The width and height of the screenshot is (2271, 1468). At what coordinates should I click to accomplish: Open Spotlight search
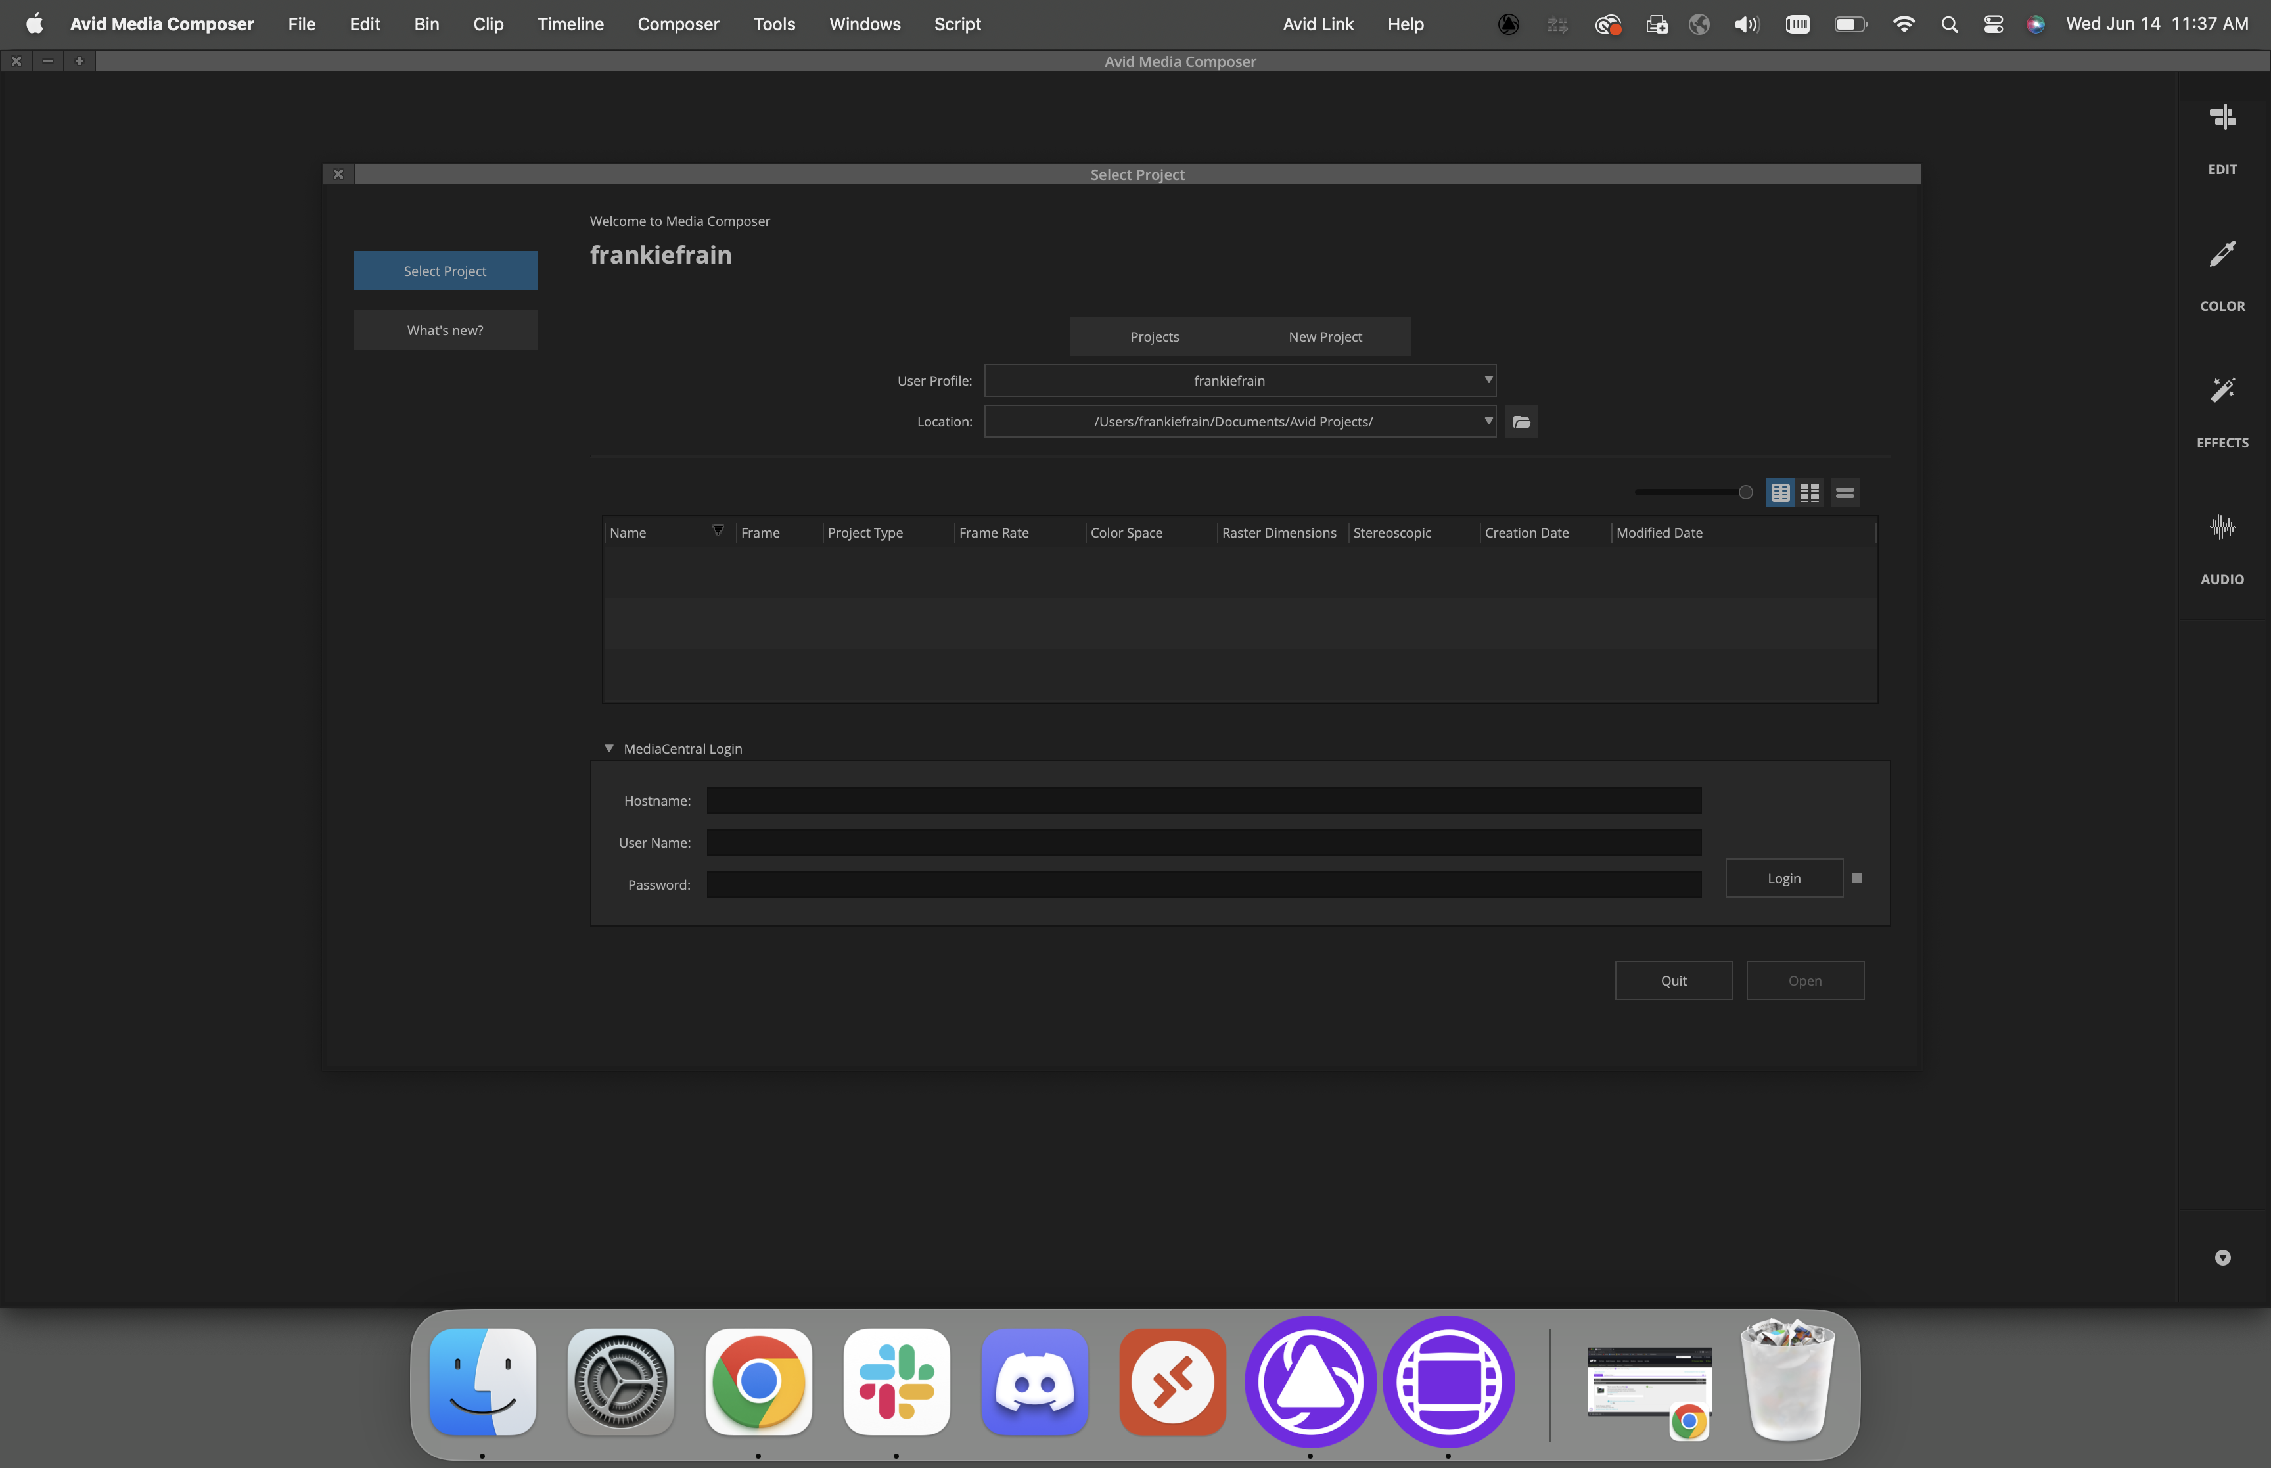1949,24
